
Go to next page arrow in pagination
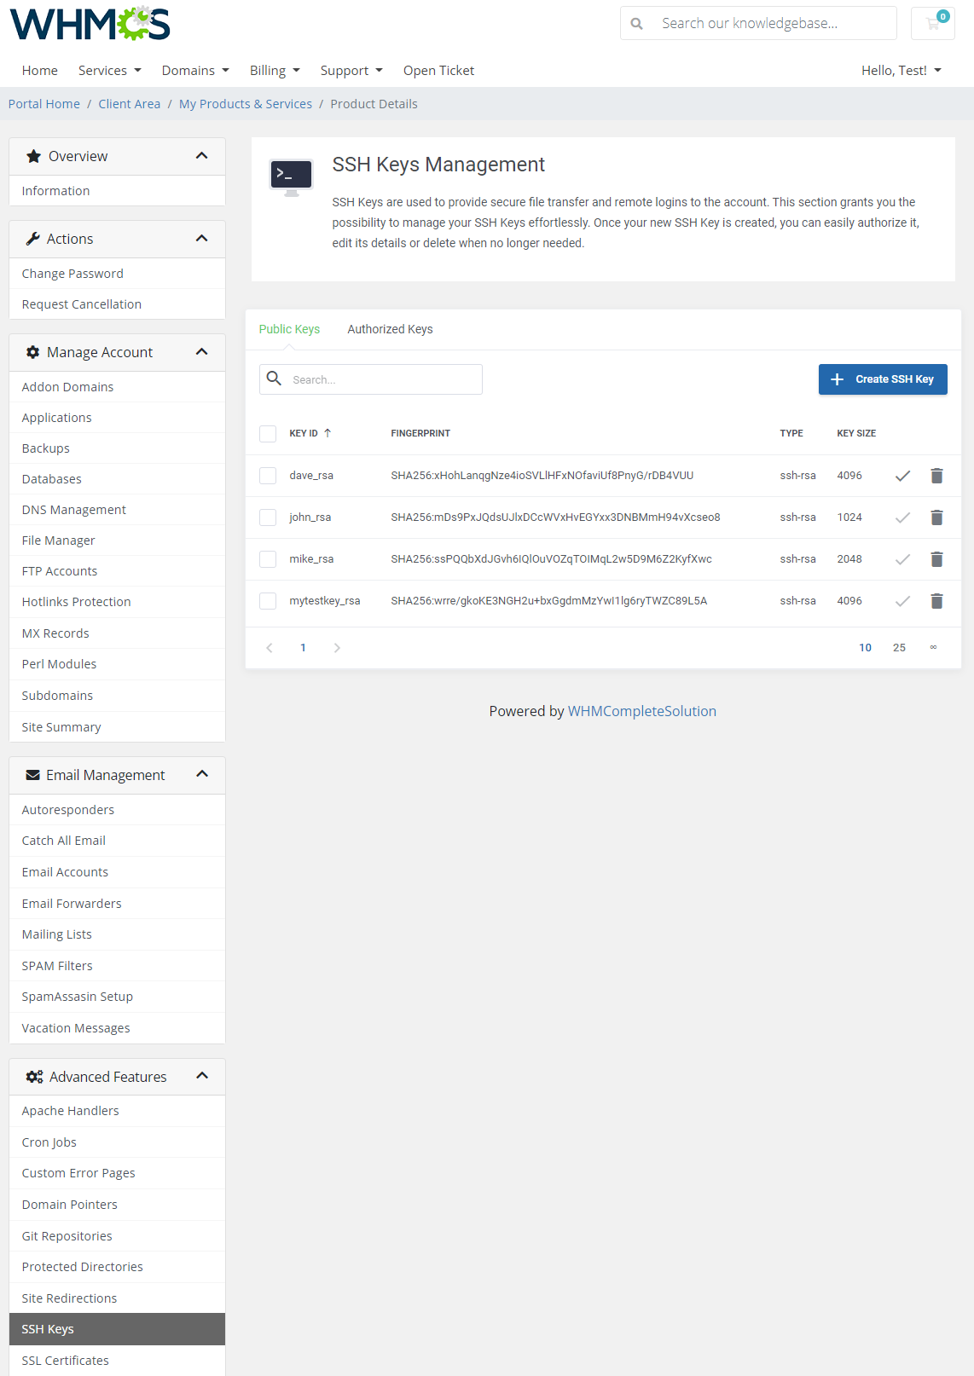pyautogui.click(x=337, y=648)
